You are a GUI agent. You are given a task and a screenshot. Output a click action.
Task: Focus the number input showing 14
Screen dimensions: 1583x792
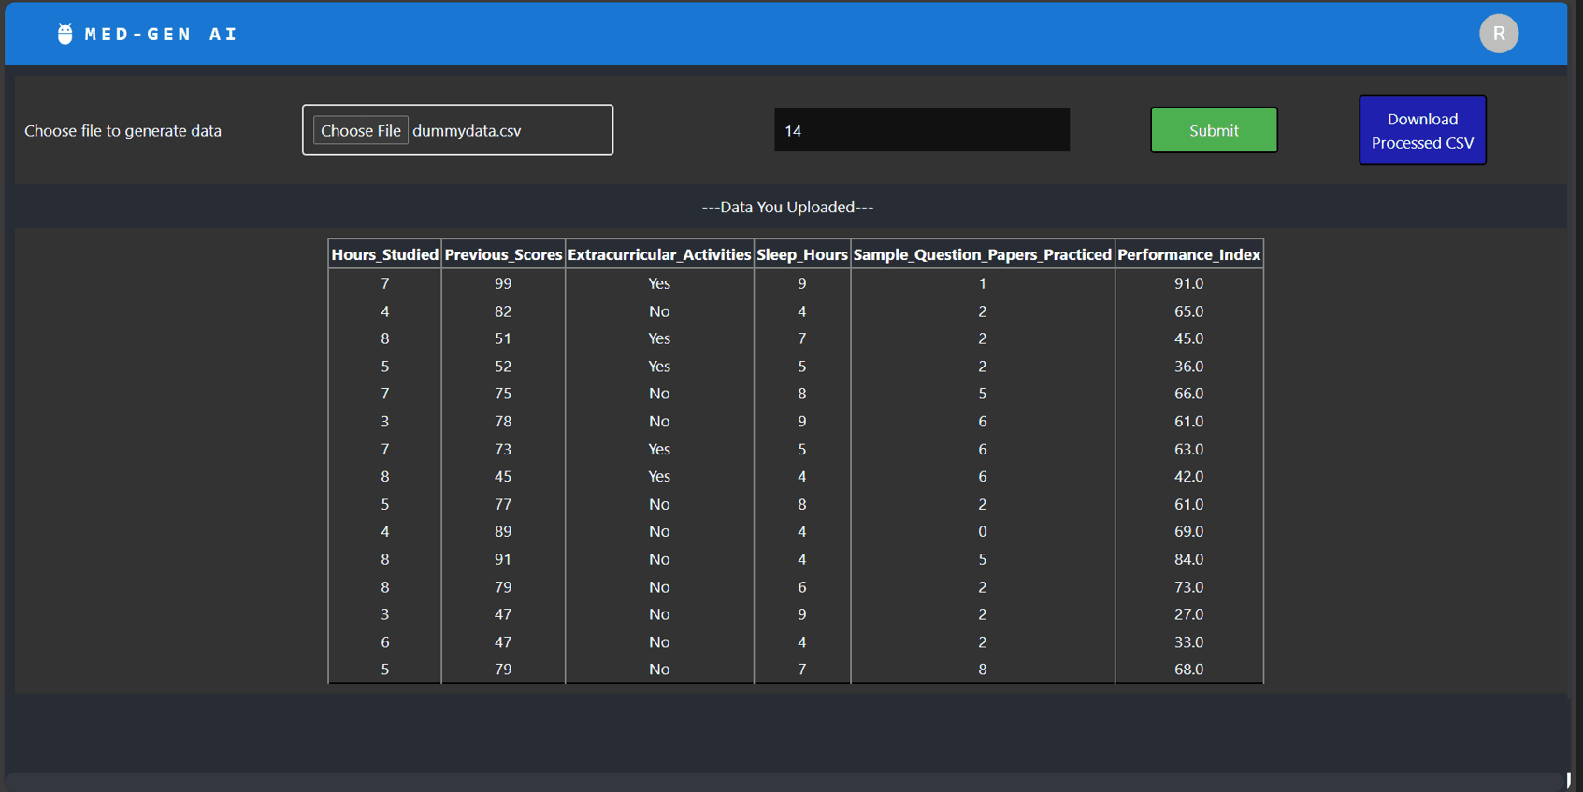coord(921,130)
